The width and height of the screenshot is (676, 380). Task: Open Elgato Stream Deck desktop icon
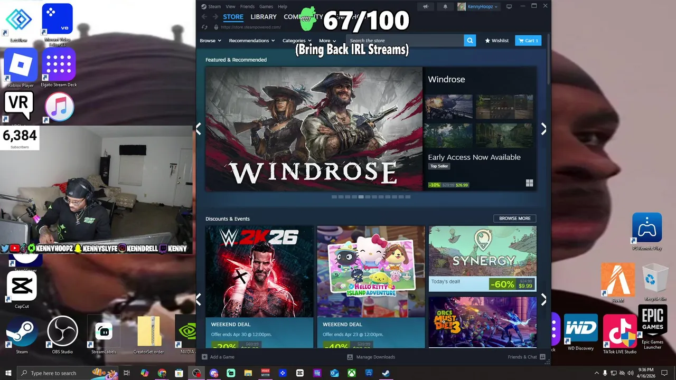[59, 68]
